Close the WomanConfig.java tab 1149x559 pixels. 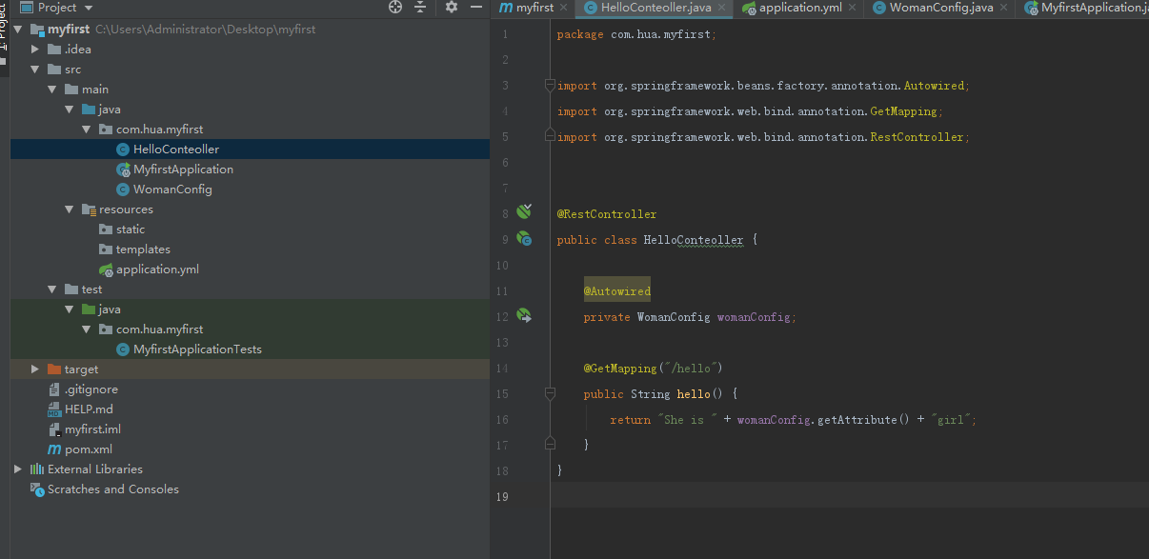(1004, 8)
